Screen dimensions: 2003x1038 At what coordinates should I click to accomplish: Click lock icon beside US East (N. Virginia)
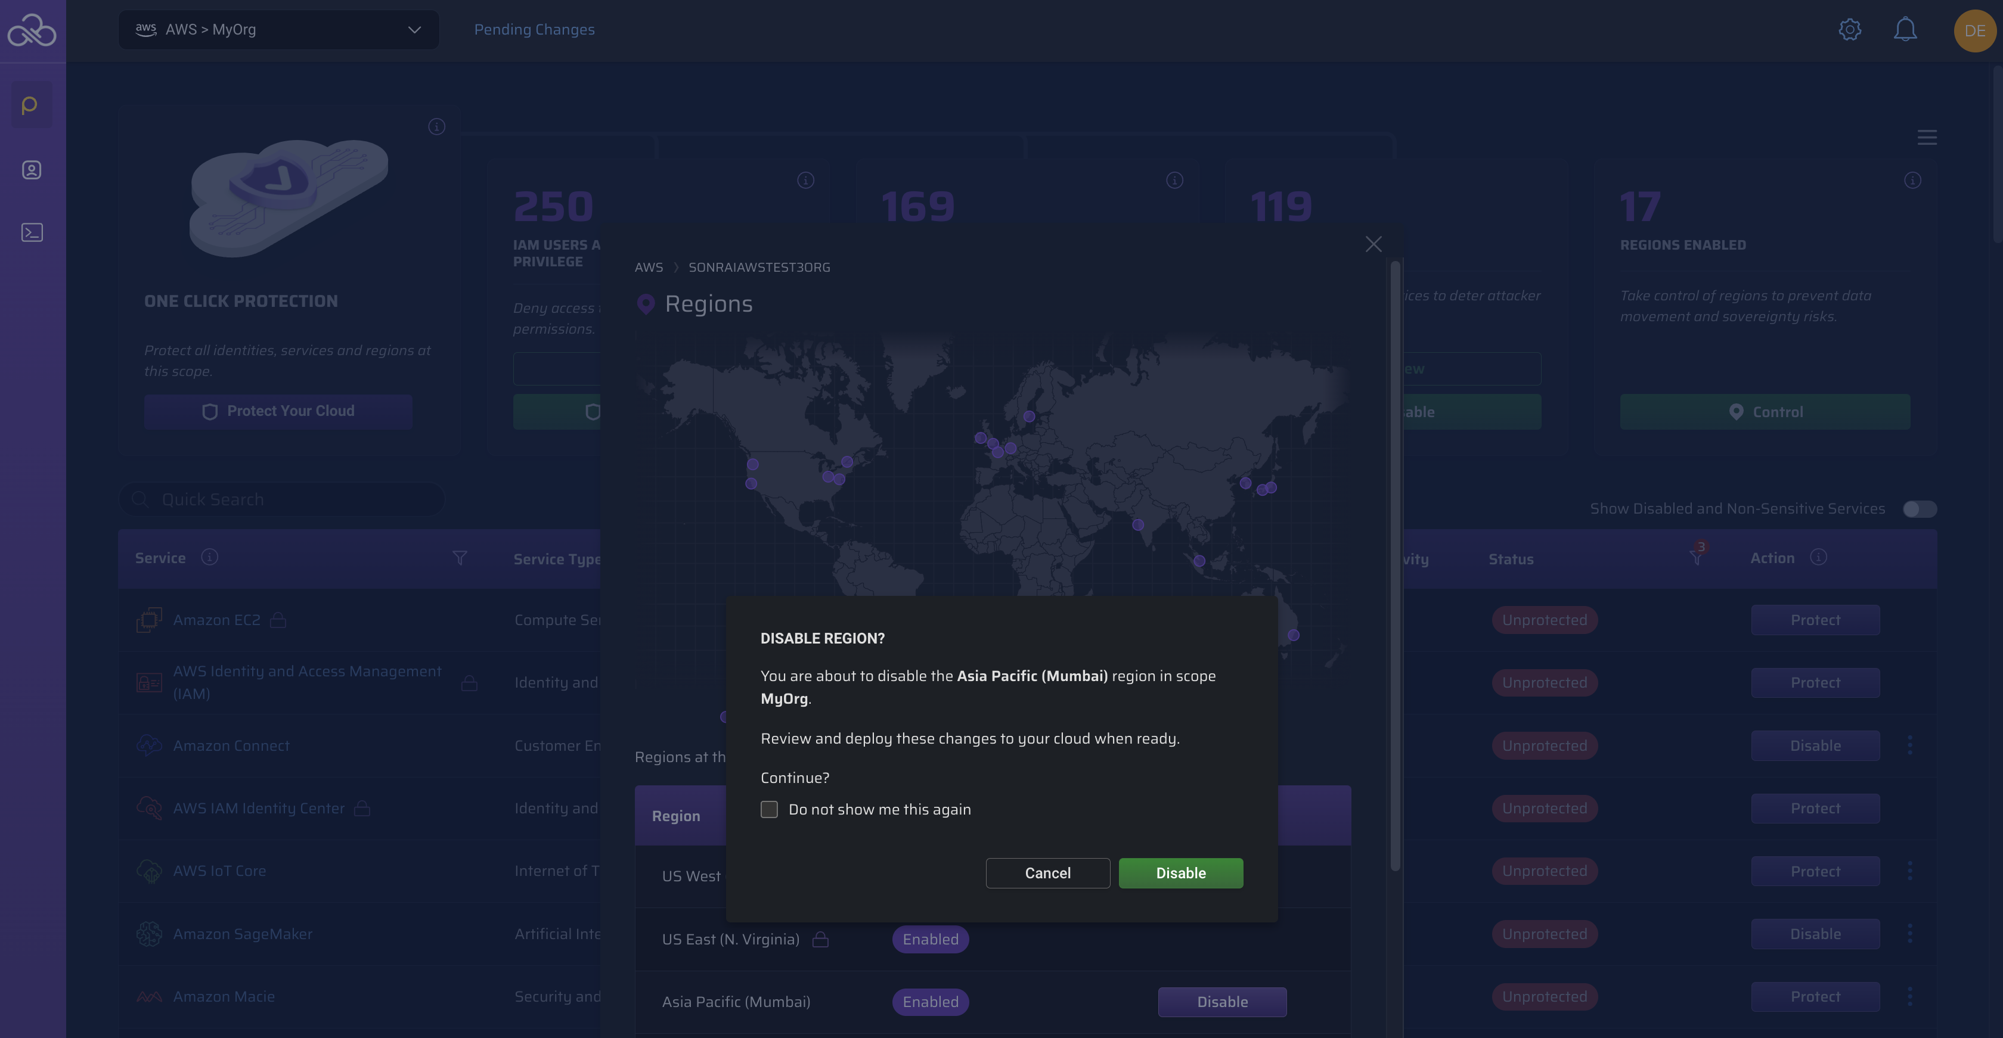820,939
